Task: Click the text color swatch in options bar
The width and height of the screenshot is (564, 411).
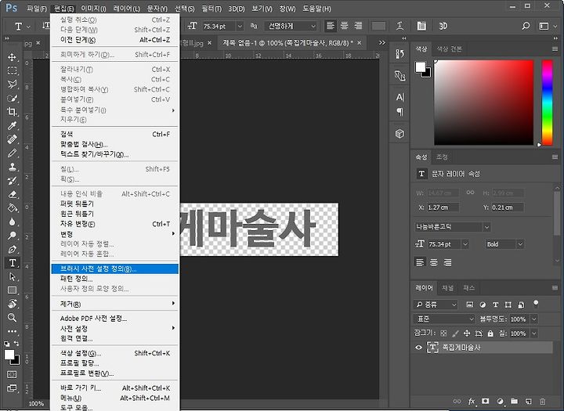Action: pyautogui.click(x=378, y=26)
